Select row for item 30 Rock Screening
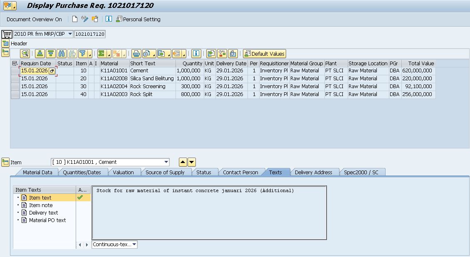Viewport: 470px width, 257px height. 15,86
